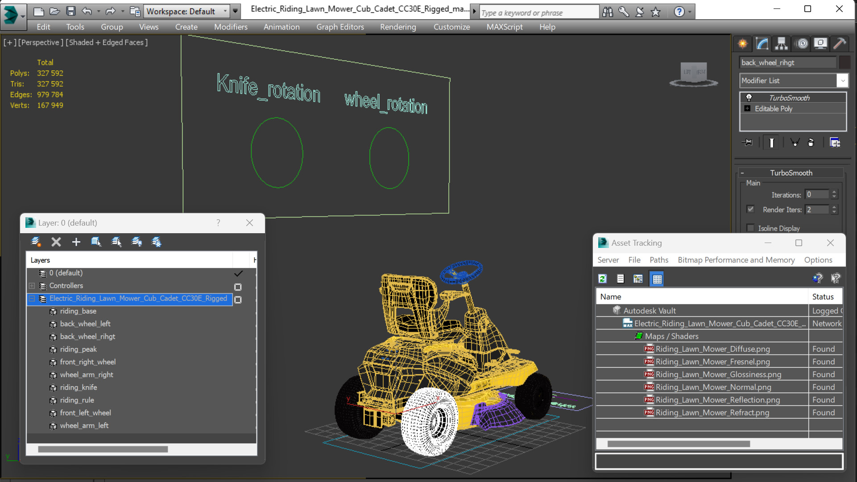Expand the Controllers layer
Viewport: 857px width, 482px height.
32,286
